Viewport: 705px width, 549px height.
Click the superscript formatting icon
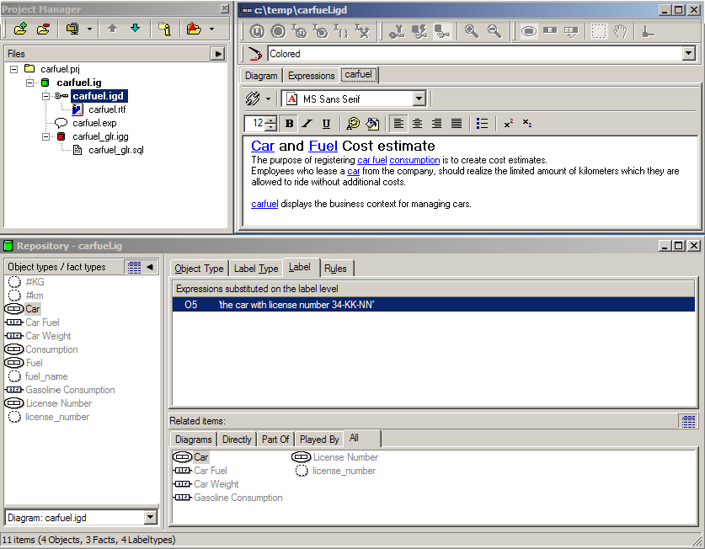508,123
